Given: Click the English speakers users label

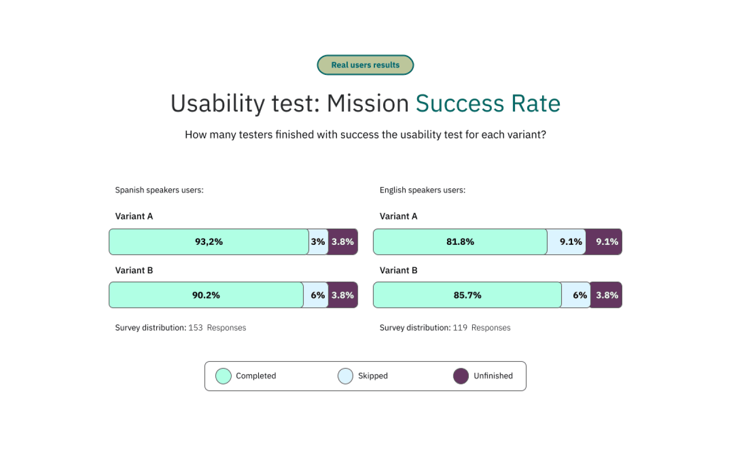Looking at the screenshot, I should click(423, 190).
